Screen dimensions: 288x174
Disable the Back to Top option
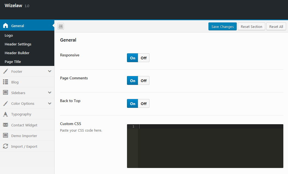point(143,104)
